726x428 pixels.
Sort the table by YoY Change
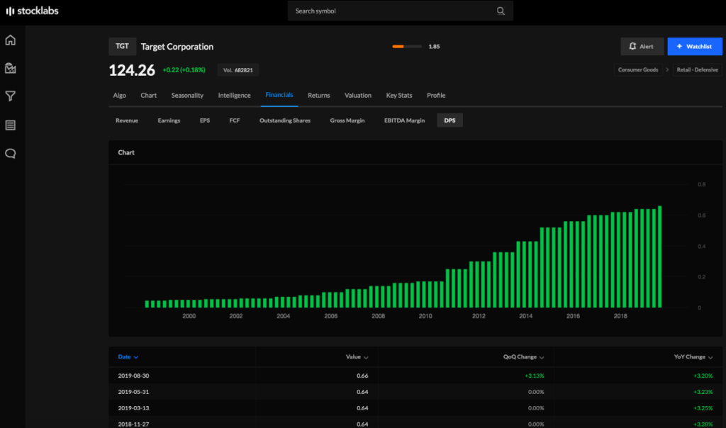coord(693,356)
